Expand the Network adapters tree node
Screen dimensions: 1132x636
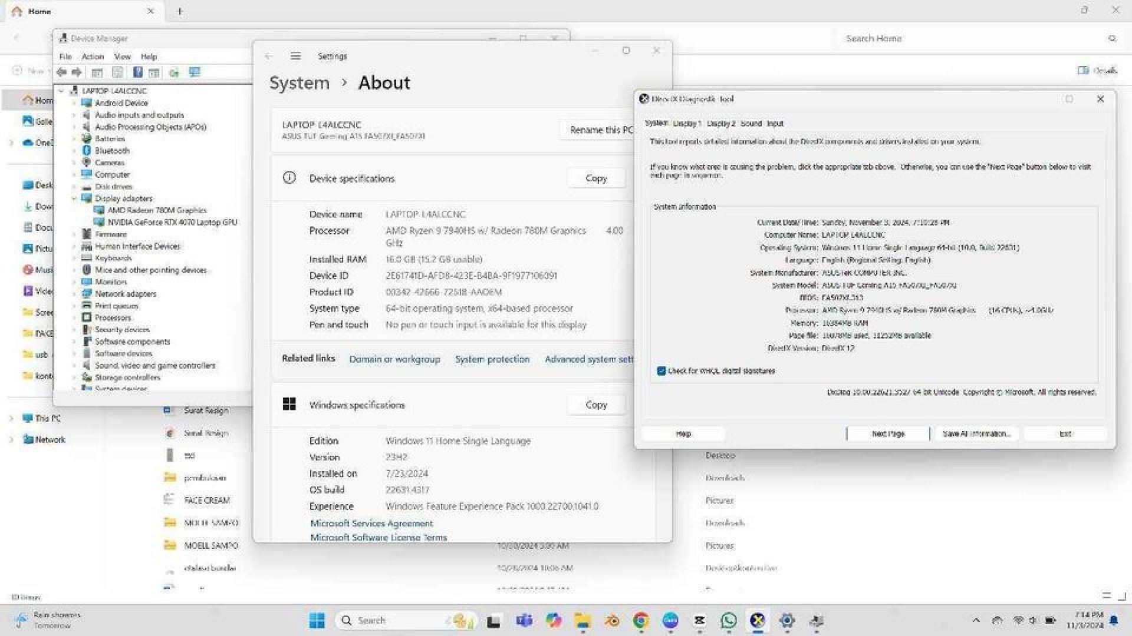click(x=74, y=294)
